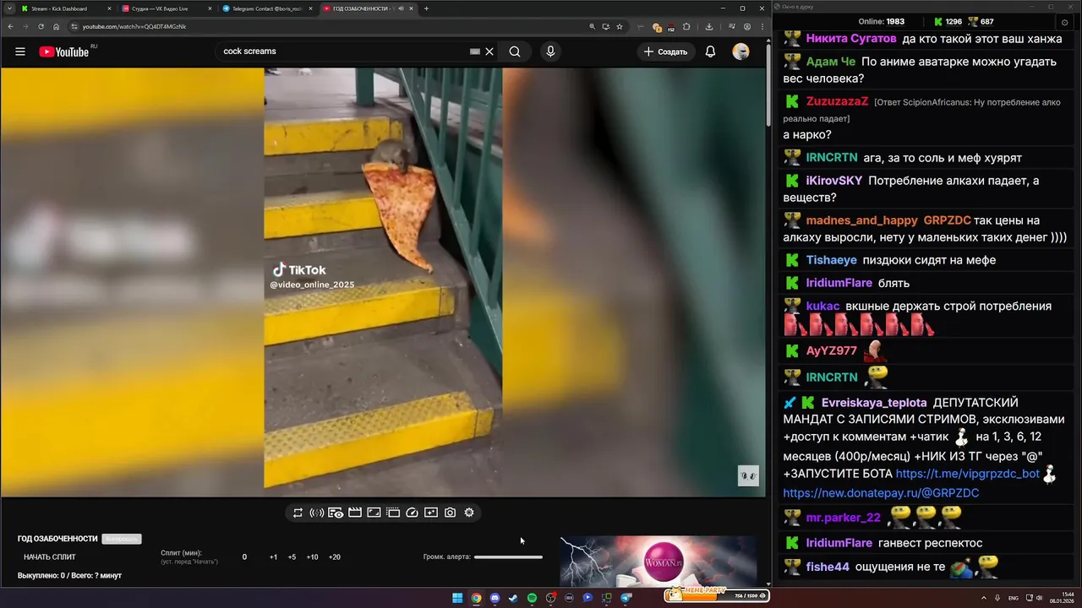Viewport: 1082px width, 608px height.
Task: Click username Evreiskaya_teplota in chat
Action: click(x=874, y=403)
